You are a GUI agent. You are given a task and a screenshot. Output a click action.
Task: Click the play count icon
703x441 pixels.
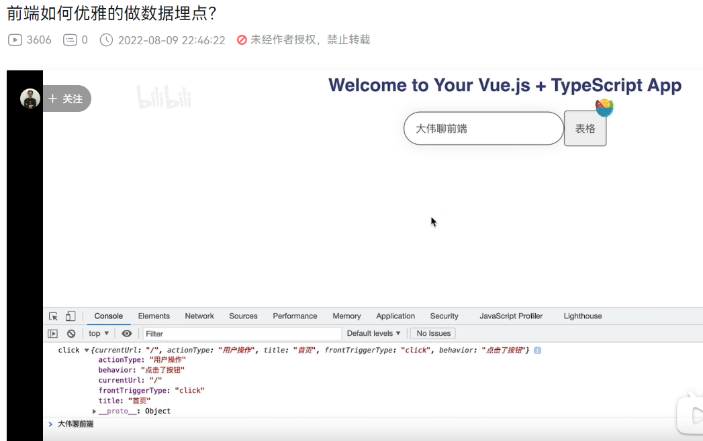15,40
